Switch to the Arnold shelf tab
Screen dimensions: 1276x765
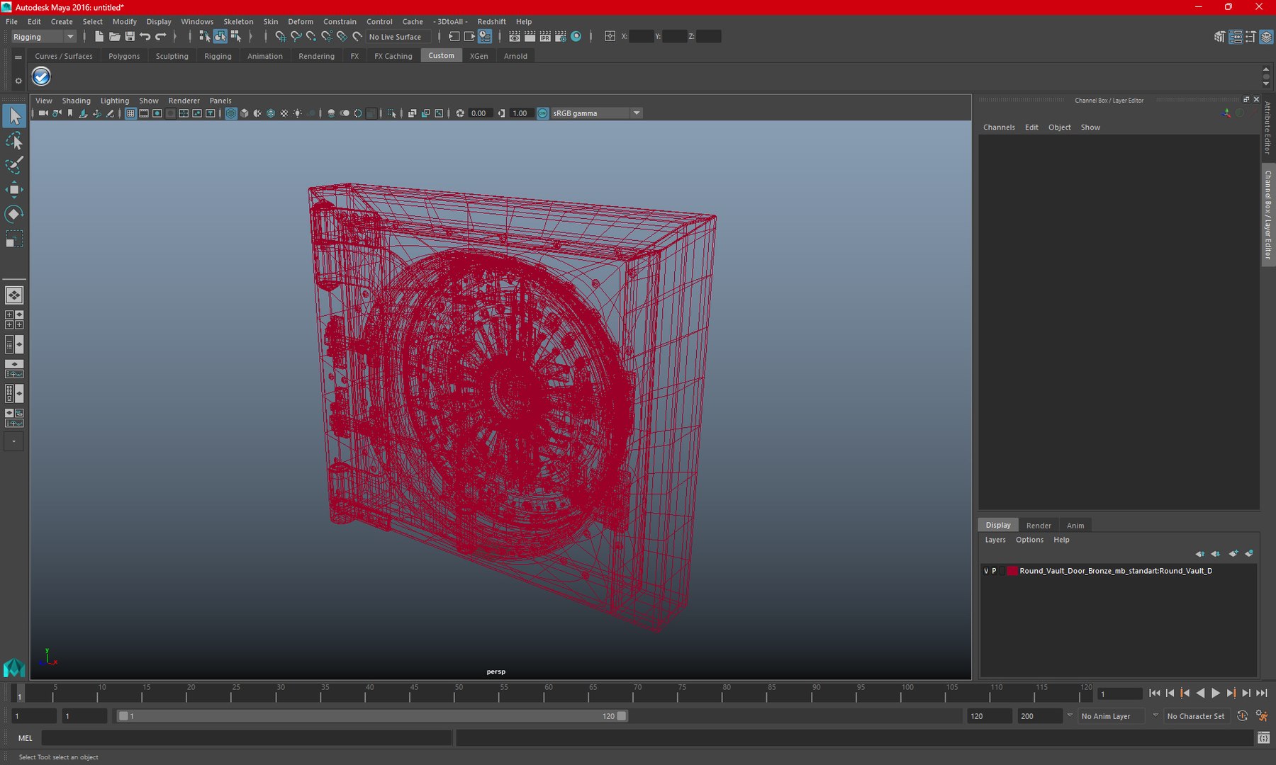click(x=515, y=56)
